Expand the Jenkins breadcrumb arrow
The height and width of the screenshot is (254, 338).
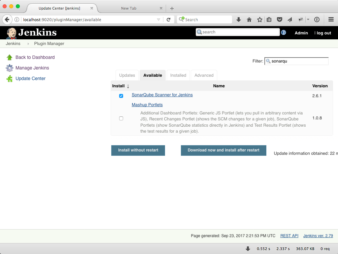(x=28, y=44)
